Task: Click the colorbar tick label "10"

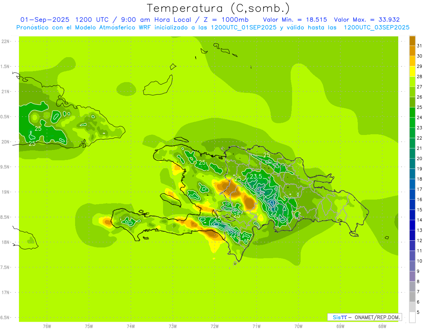Action: 419,261
